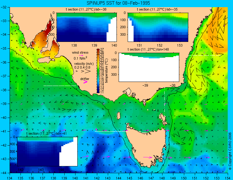The width and height of the screenshot is (233, 180).
Task: Click the title 'SPINUP5 SST for 08-Feb-1995'
Action: [x=118, y=3]
